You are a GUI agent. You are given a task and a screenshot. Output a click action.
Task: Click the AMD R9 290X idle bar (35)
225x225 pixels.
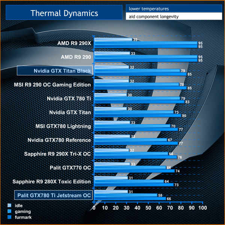(113, 39)
